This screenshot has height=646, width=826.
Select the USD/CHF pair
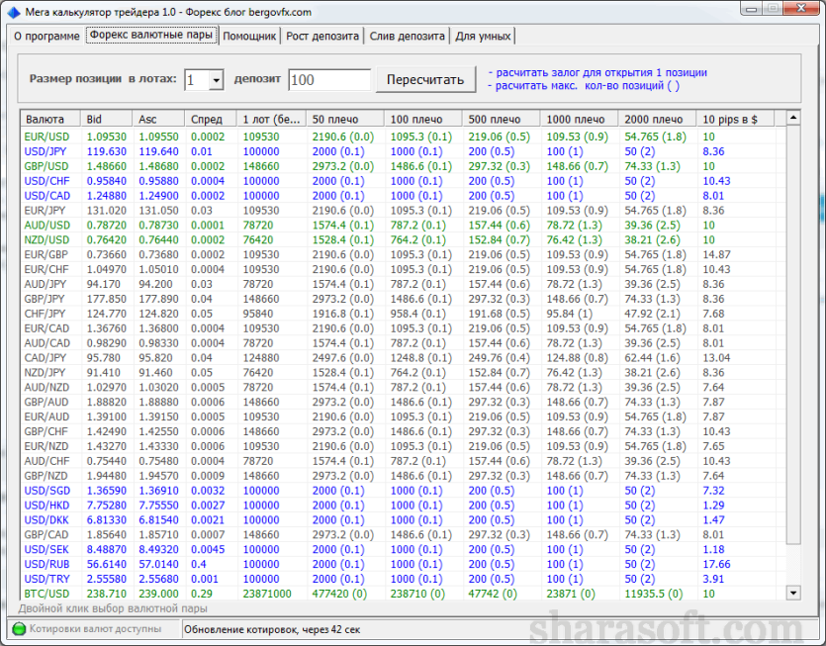tap(403, 181)
